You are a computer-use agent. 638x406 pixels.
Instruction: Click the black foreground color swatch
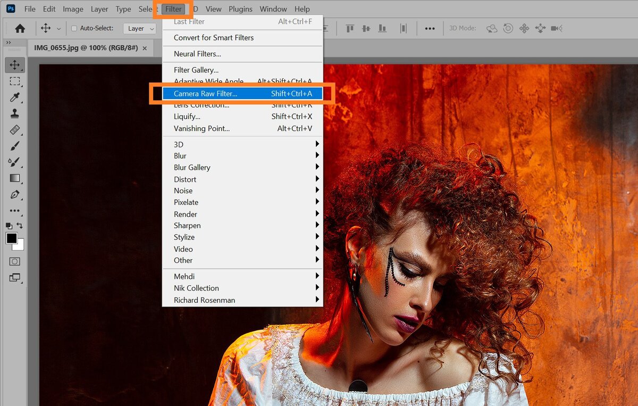tap(12, 238)
